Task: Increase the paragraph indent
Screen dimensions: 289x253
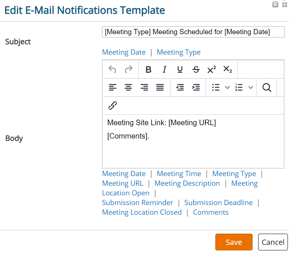Action: tap(196, 87)
